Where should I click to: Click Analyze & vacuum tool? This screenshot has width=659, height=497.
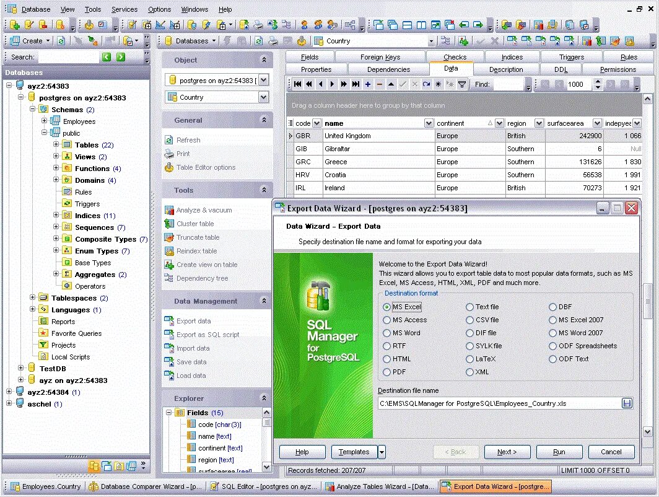pyautogui.click(x=204, y=210)
